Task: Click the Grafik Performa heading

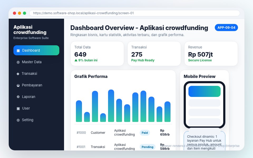Action: pyautogui.click(x=91, y=76)
